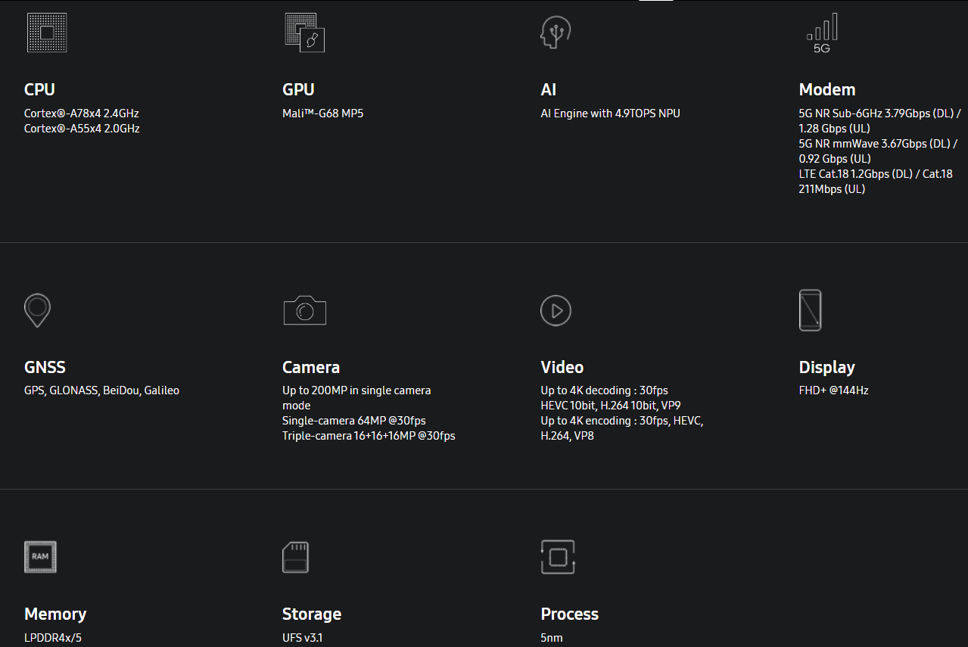Click the LPDDR4x/5 text
The width and height of the screenshot is (968, 647).
(x=53, y=638)
